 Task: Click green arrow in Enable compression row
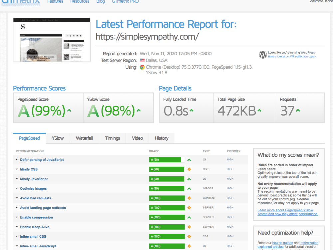coord(189,217)
